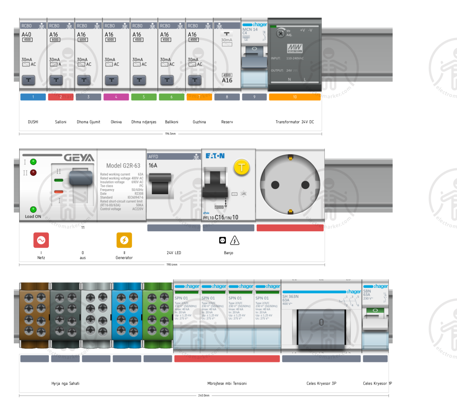This screenshot has width=457, height=420.
Task: Click the T test button of the Ballkoni RCBO
Action: click(167, 80)
